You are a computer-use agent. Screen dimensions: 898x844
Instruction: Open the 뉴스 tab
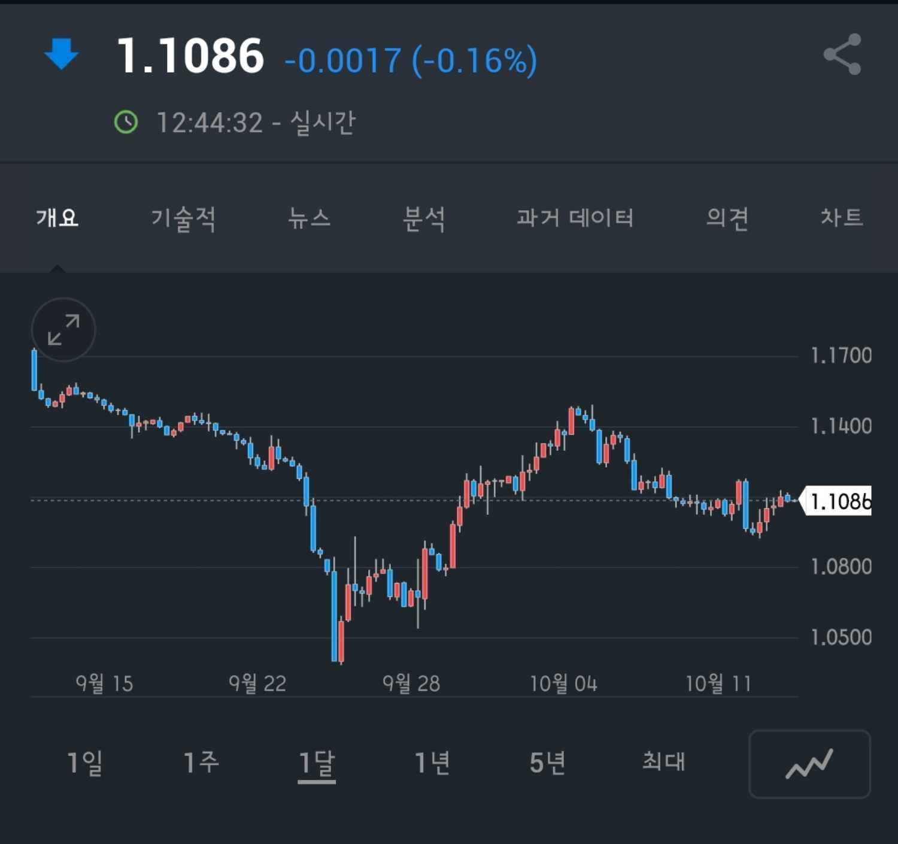(x=309, y=218)
